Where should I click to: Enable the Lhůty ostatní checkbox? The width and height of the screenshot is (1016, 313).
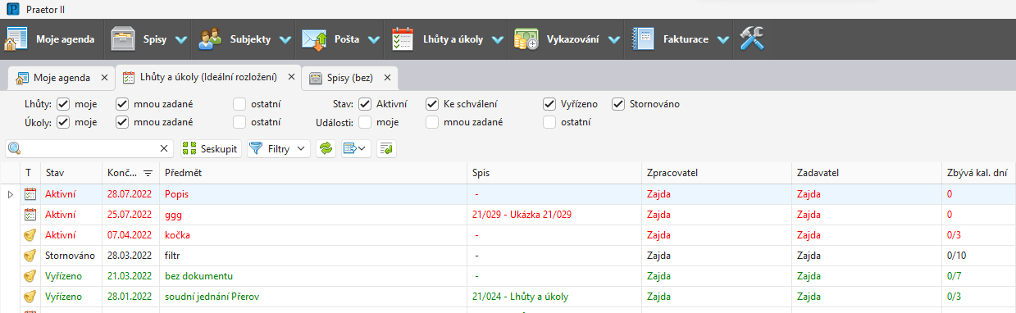(x=239, y=104)
